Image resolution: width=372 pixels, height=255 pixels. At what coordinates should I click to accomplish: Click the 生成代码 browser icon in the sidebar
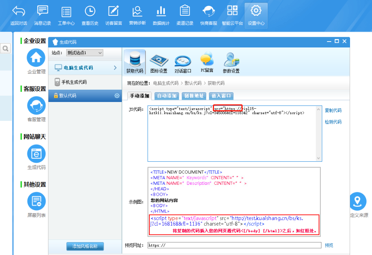(36, 154)
